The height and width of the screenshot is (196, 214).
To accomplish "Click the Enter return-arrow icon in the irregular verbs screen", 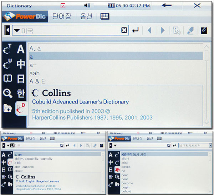I will point(174,145).
